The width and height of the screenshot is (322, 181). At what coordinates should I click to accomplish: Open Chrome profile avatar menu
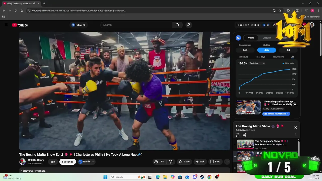tap(312, 11)
